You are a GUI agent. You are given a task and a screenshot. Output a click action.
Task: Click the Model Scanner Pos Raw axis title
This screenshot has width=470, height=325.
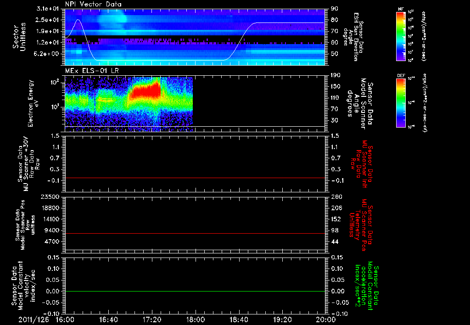click(25, 225)
